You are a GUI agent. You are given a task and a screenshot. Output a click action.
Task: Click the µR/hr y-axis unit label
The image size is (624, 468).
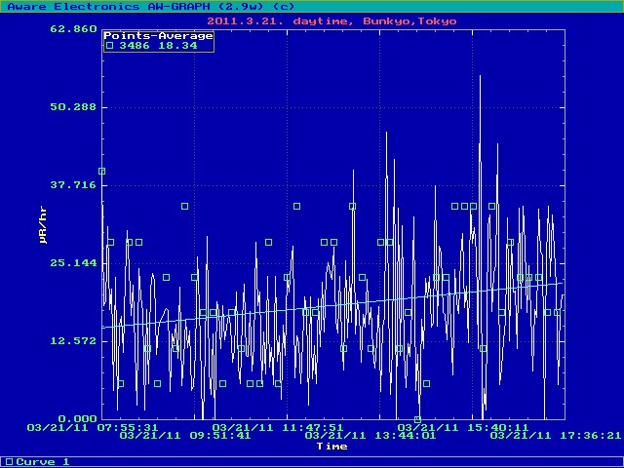(43, 224)
